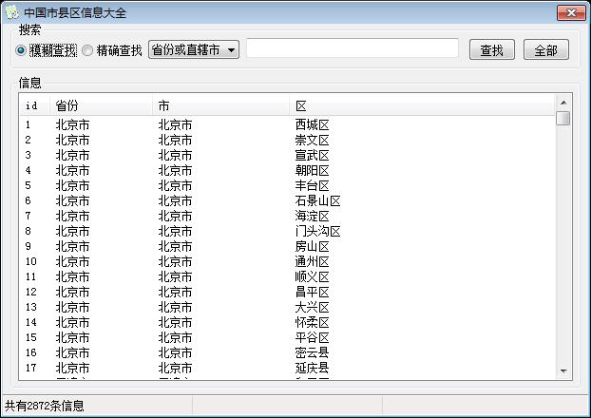Screen dimensions: 591x418
Task: Click the search text input field
Action: (x=352, y=48)
